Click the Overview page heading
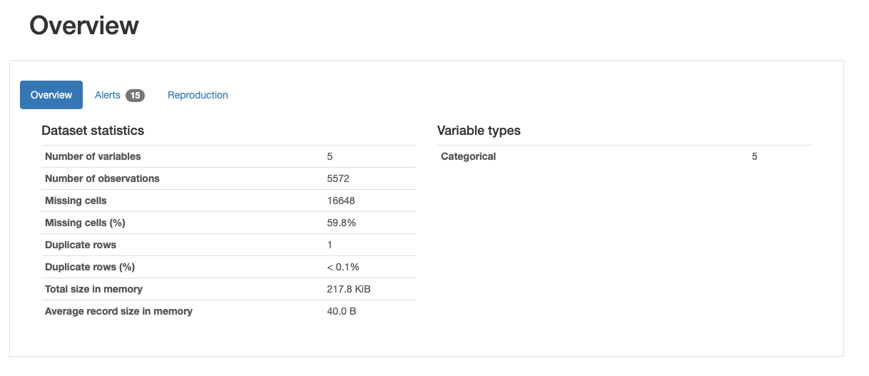 (84, 26)
